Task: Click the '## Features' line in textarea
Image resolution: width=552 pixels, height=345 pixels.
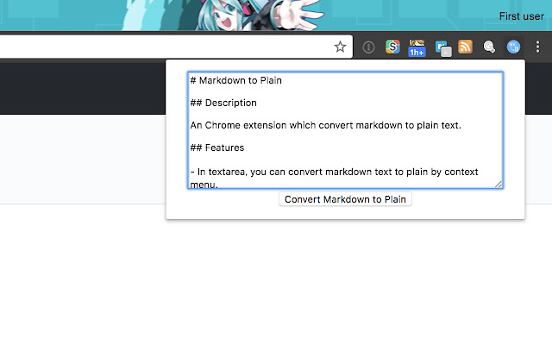Action: coord(217,147)
